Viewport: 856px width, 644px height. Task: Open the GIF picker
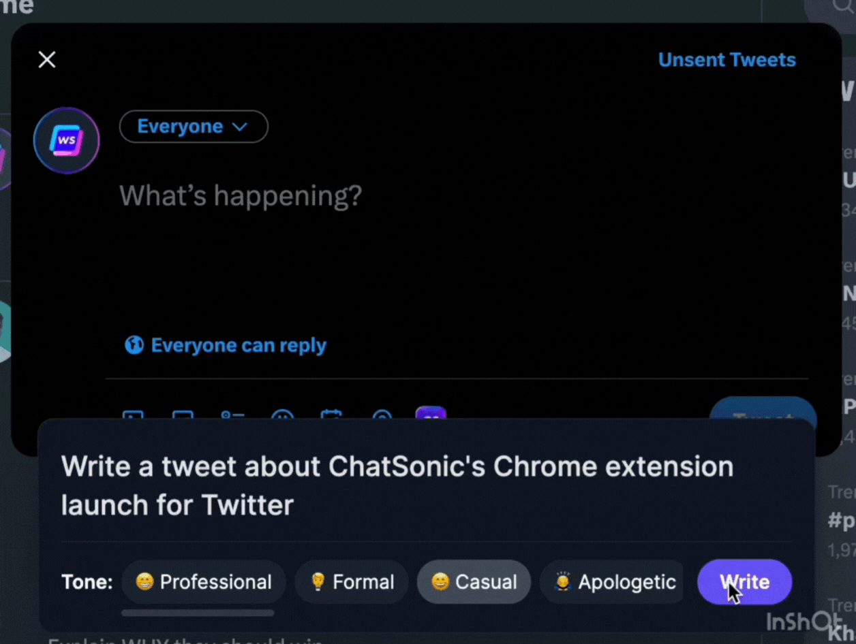click(183, 417)
